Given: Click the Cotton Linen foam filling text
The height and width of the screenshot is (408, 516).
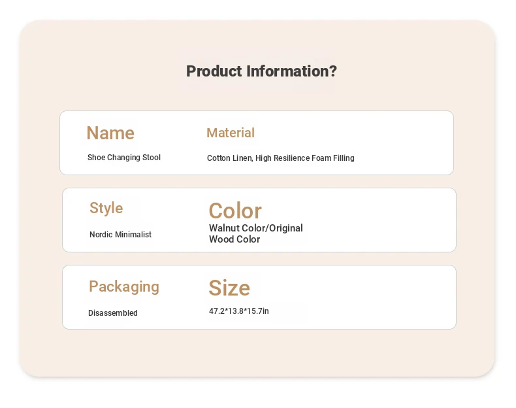Looking at the screenshot, I should point(280,158).
